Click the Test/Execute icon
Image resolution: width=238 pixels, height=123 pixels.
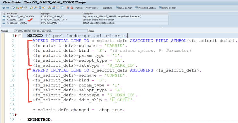(x=44, y=8)
